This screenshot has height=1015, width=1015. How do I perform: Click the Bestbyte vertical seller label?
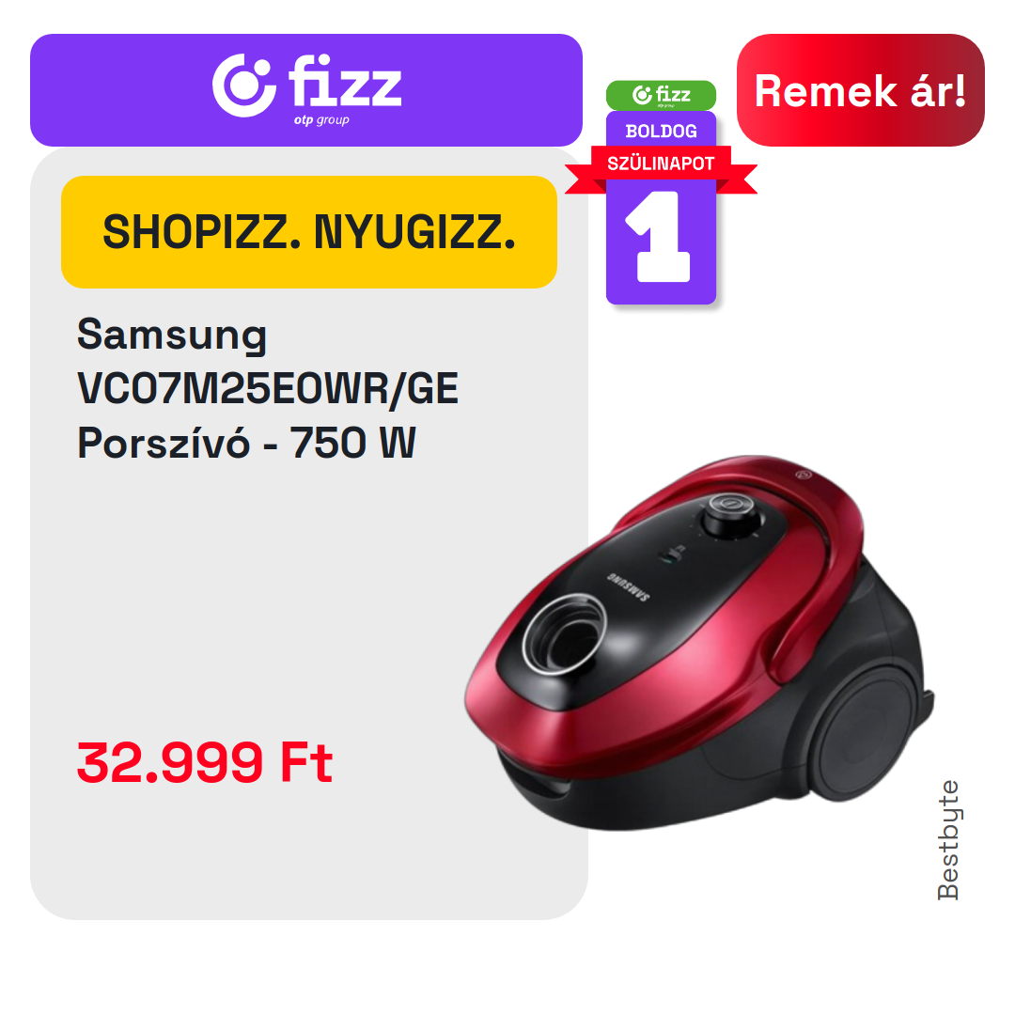[948, 840]
